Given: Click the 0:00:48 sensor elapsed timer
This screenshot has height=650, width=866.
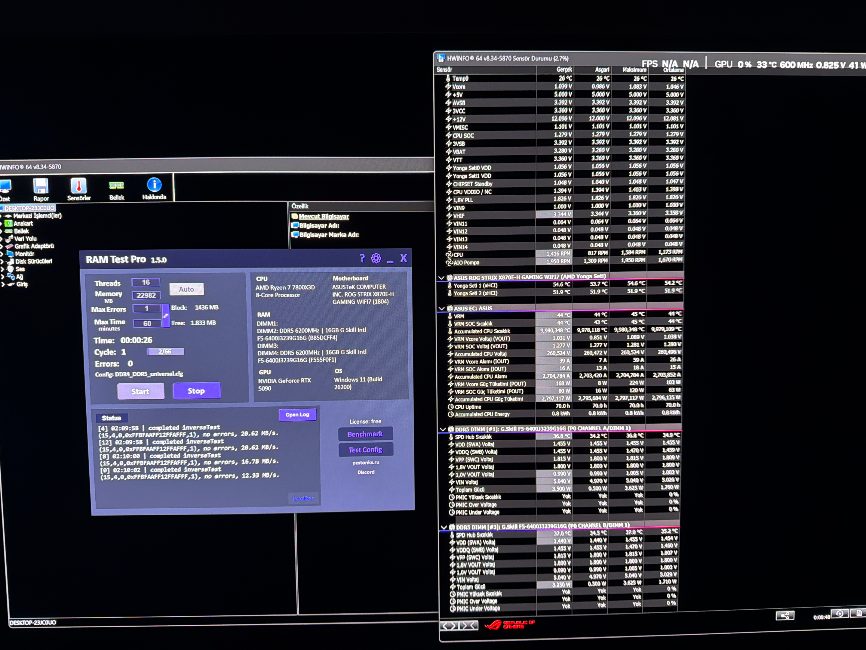Looking at the screenshot, I should pyautogui.click(x=821, y=617).
